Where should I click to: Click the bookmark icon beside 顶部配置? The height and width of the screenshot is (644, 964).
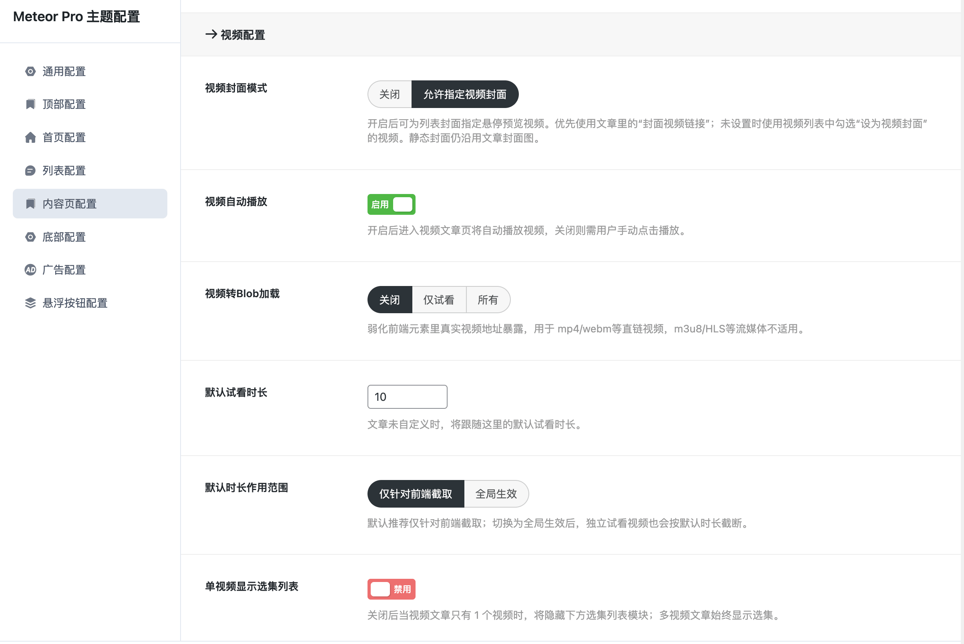coord(30,104)
